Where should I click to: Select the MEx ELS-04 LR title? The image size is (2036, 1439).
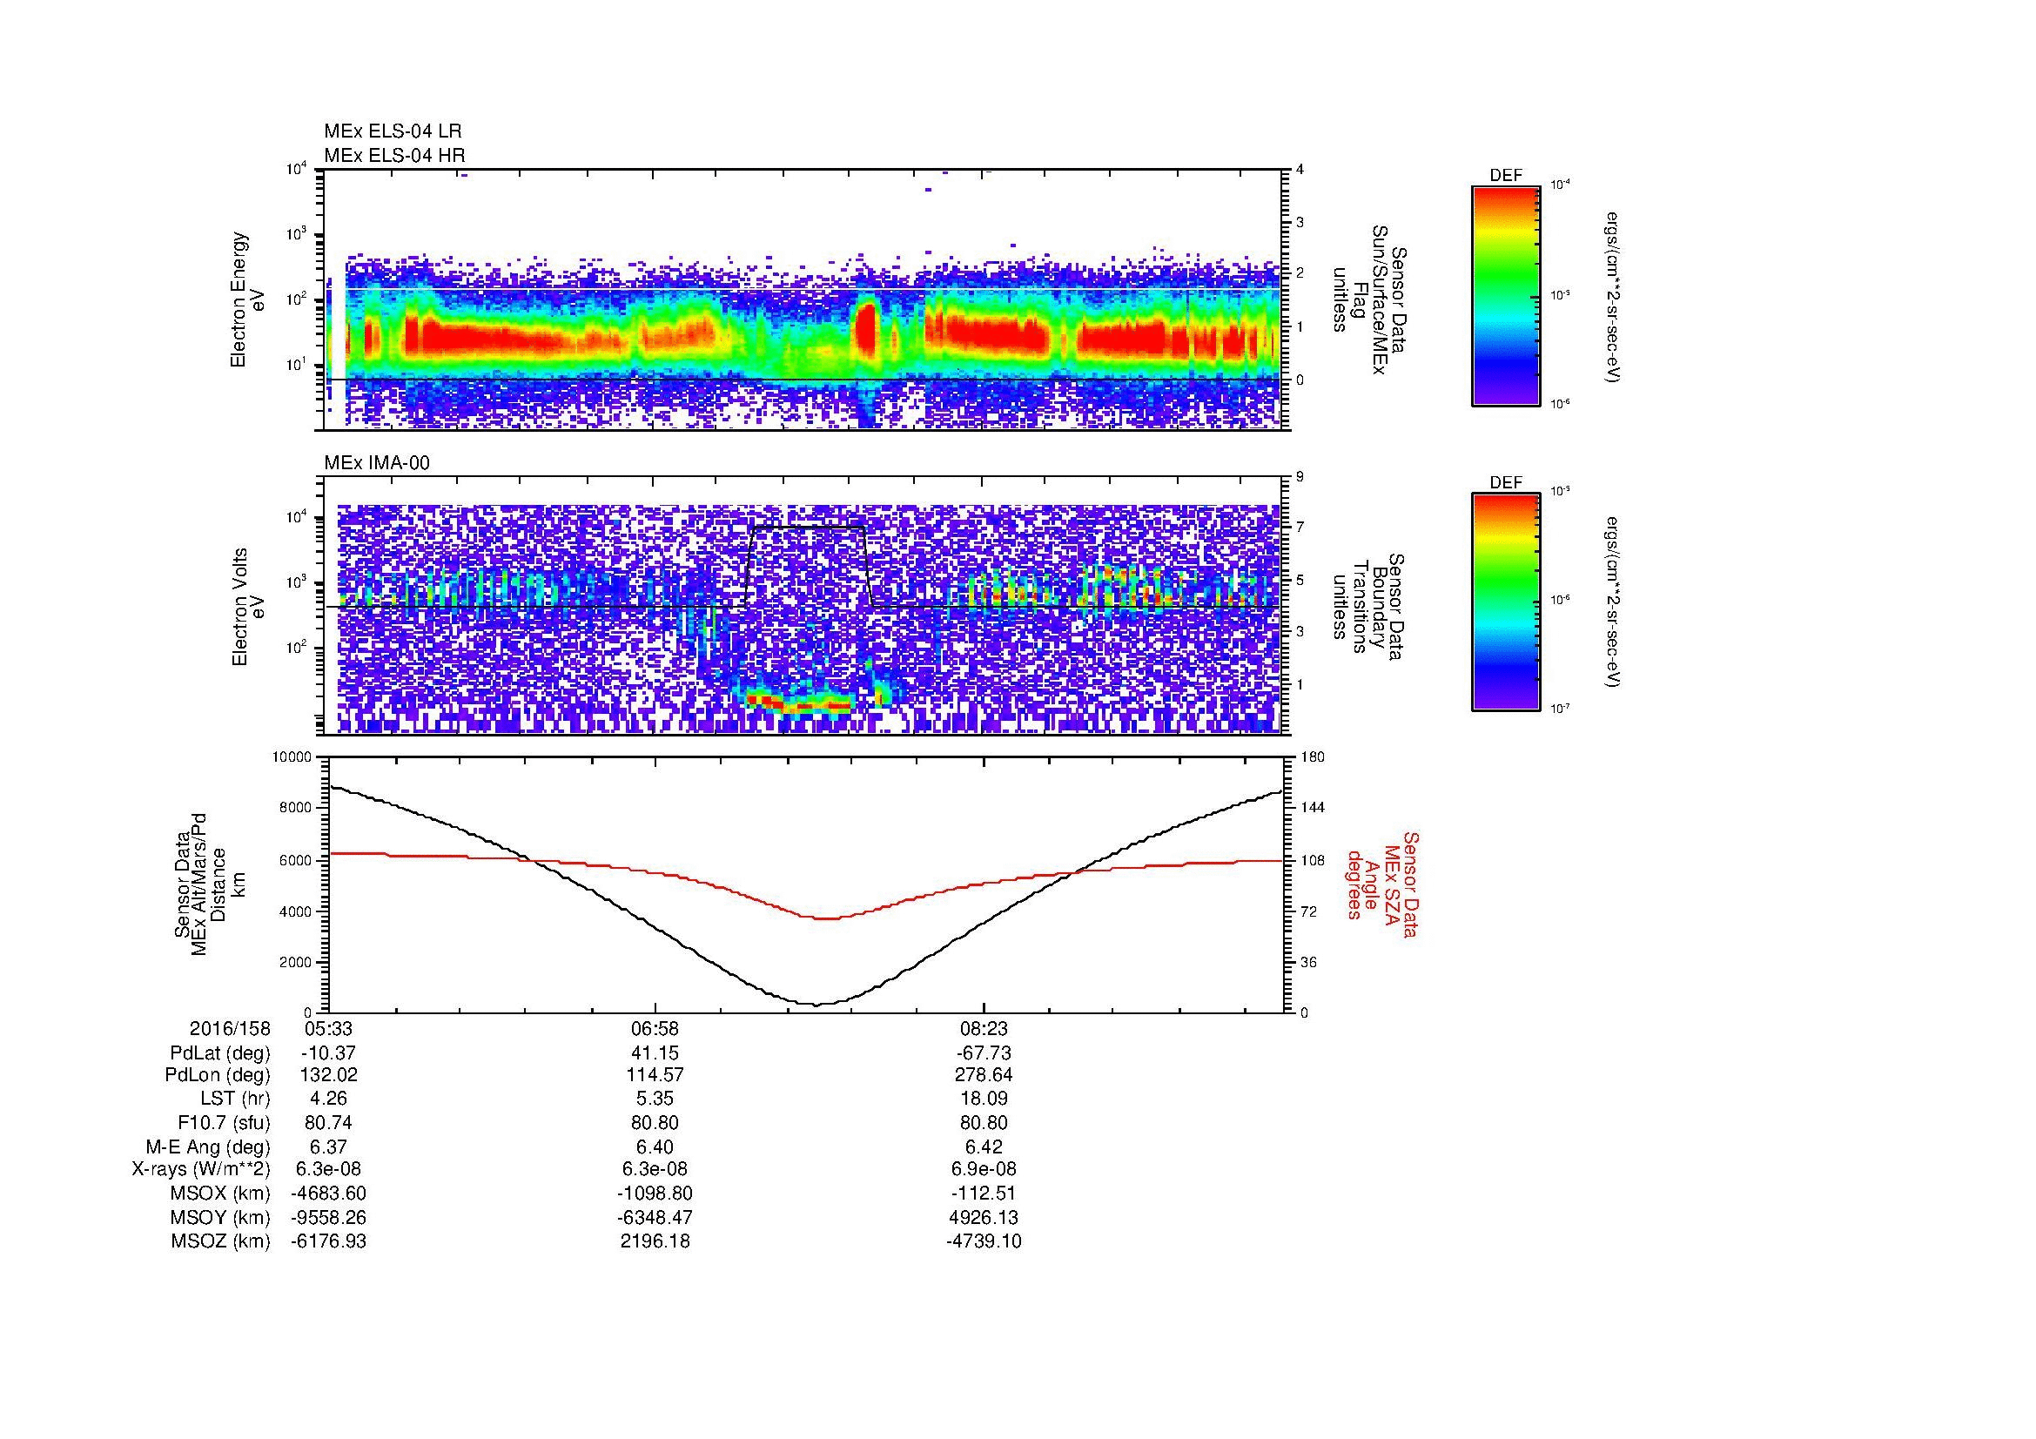click(393, 131)
